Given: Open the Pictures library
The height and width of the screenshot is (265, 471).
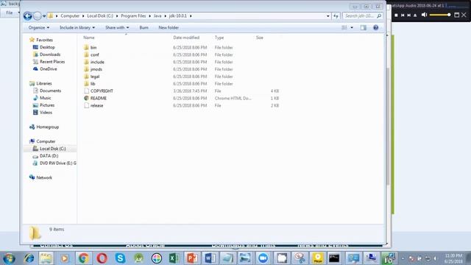Looking at the screenshot, I should point(47,105).
